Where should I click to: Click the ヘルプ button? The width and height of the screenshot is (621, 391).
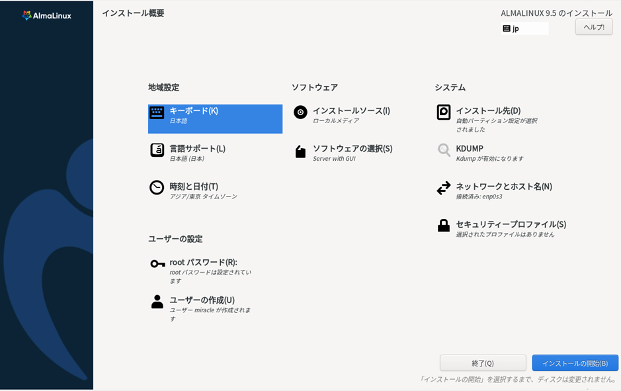point(593,28)
